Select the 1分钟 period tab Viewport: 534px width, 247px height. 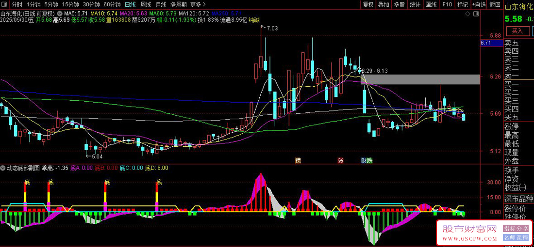[x=33, y=4]
